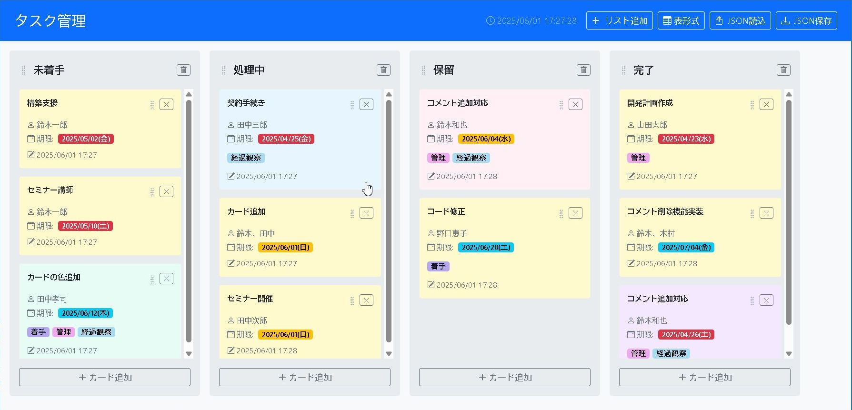Click scroll down arrow in 完了 list

point(789,354)
